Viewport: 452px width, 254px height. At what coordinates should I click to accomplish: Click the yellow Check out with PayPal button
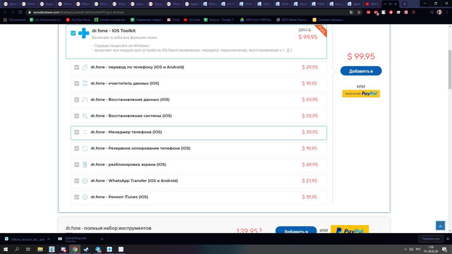(x=361, y=93)
